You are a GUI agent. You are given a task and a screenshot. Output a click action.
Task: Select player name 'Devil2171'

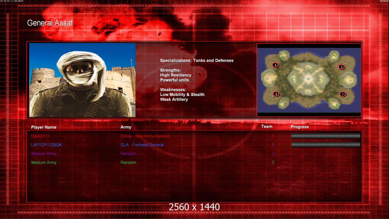click(40, 136)
